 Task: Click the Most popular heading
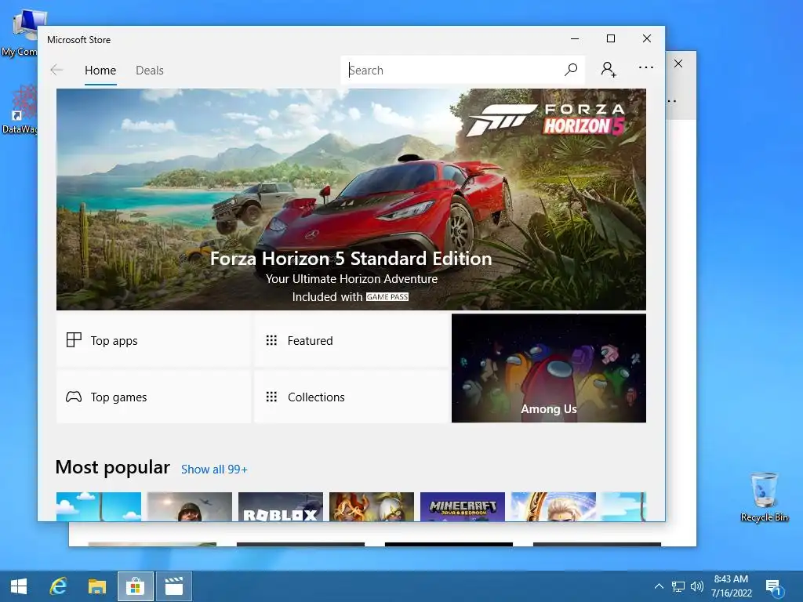point(112,467)
